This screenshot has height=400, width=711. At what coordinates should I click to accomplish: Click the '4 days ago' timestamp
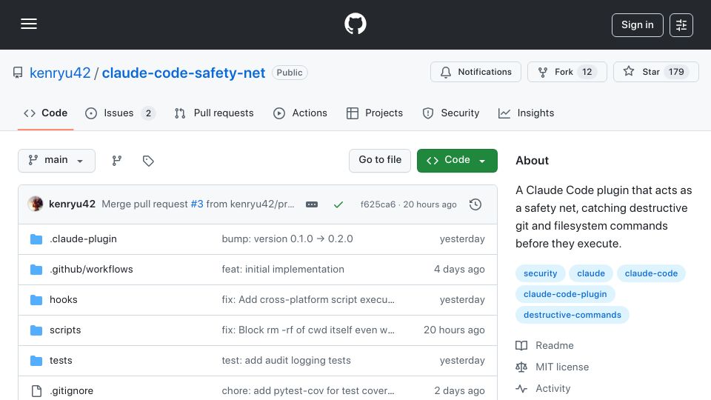point(459,270)
